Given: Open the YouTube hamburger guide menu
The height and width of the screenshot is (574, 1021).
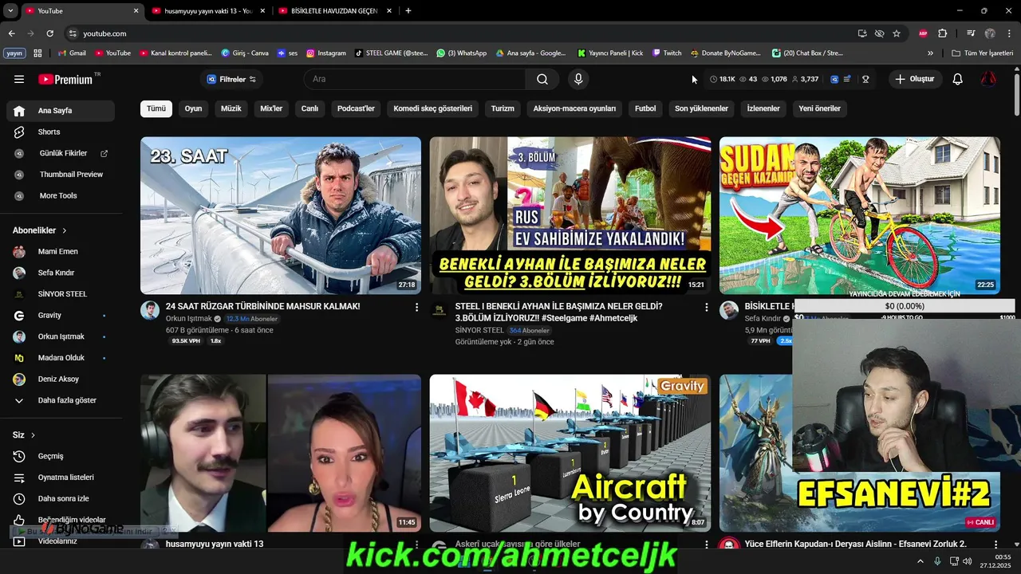Looking at the screenshot, I should pyautogui.click(x=19, y=79).
